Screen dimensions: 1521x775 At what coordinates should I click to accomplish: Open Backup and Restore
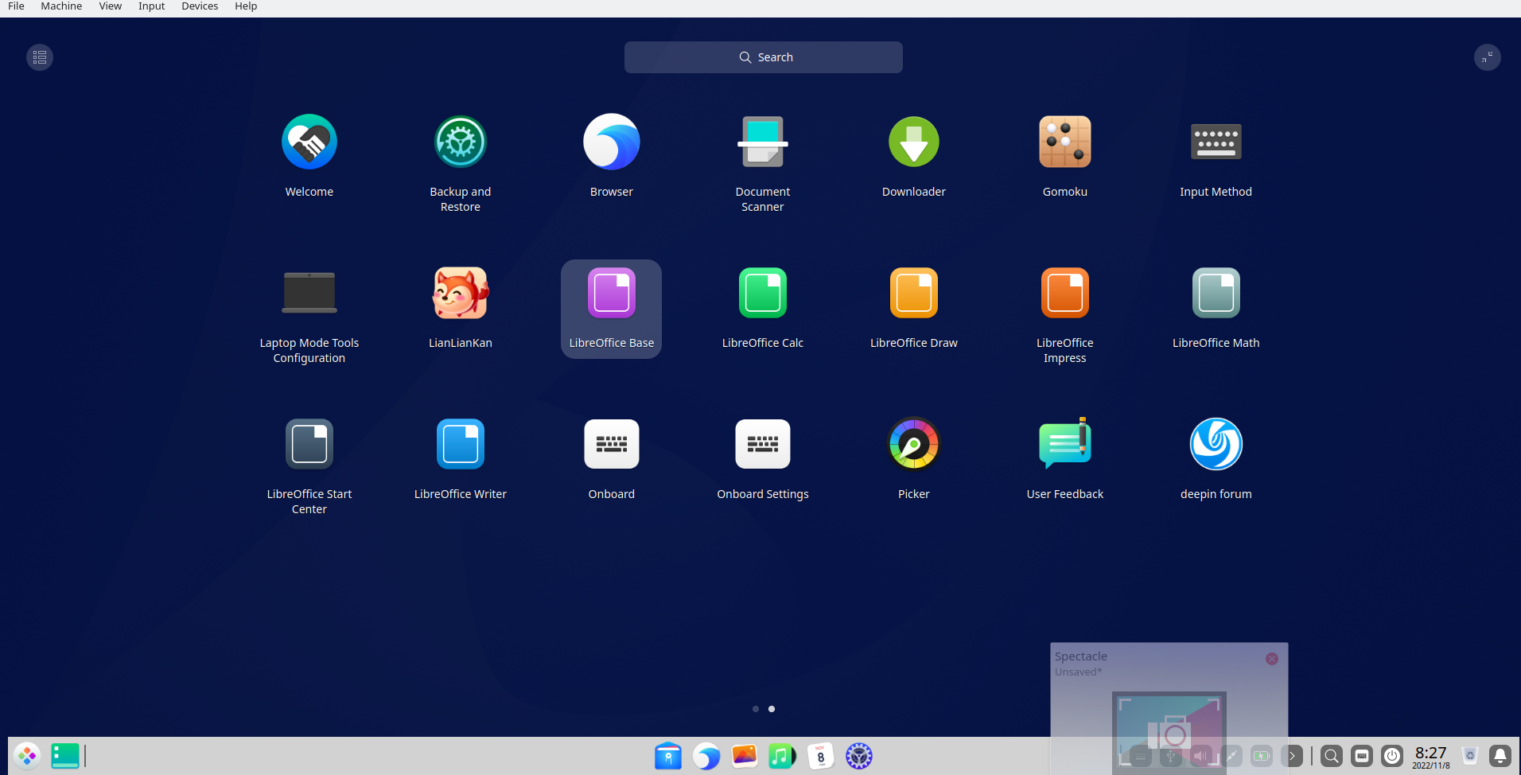click(x=460, y=142)
